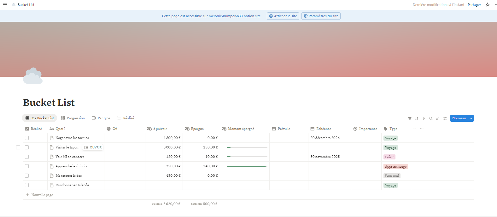The width and height of the screenshot is (497, 217).
Task: Switch to the Réalisé view tab
Action: point(126,118)
